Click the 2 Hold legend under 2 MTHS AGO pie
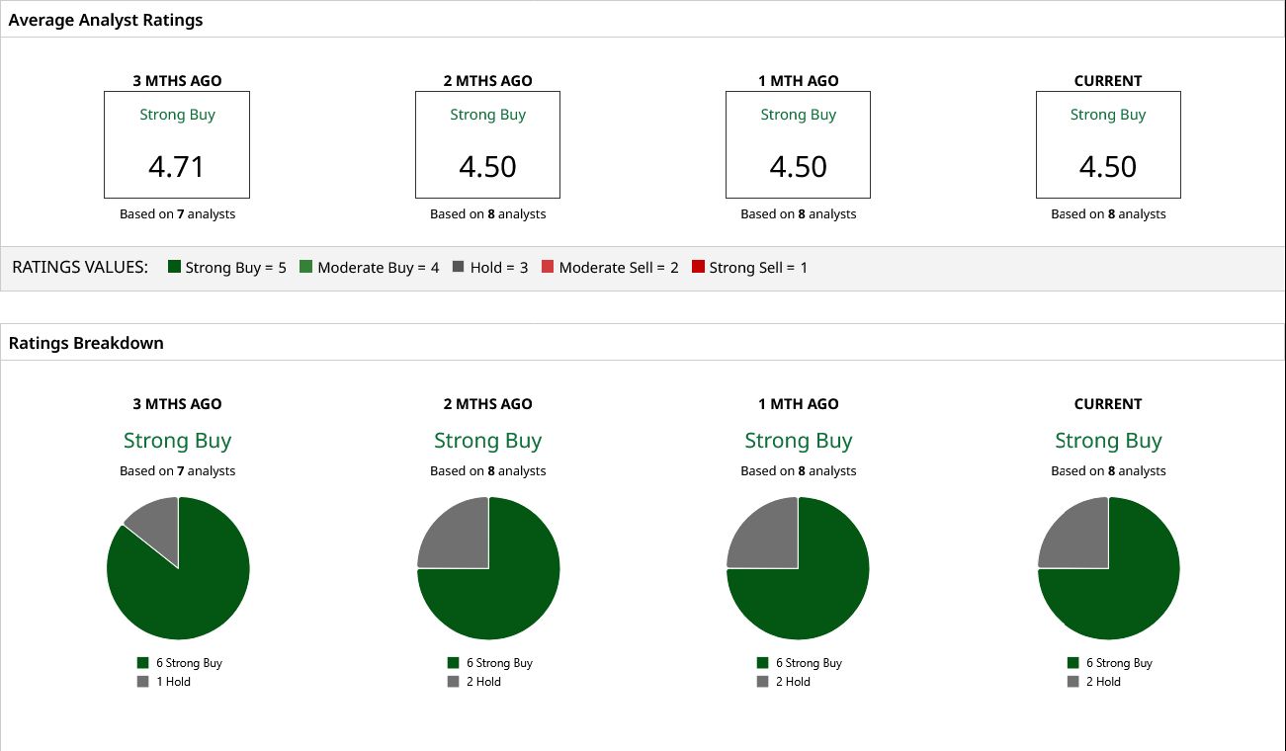The width and height of the screenshot is (1286, 751). 473,682
